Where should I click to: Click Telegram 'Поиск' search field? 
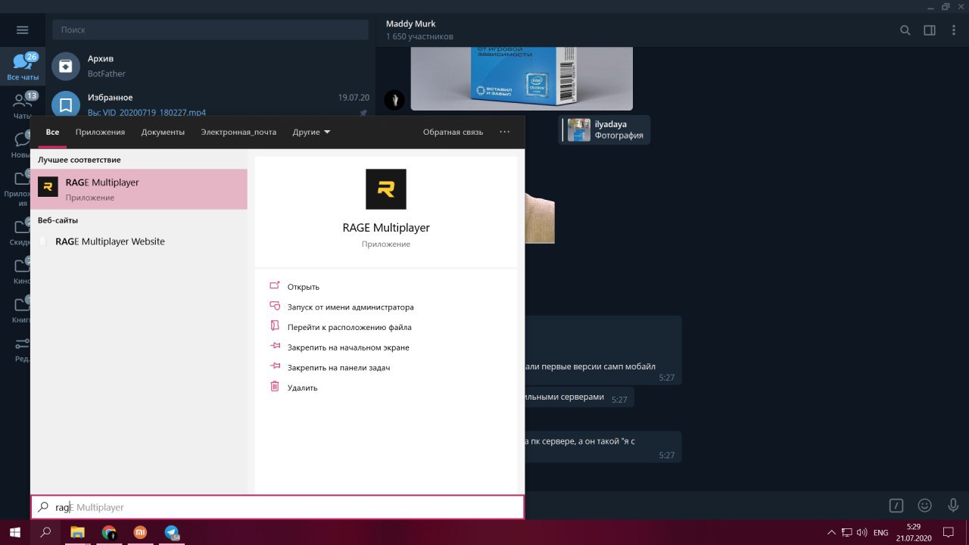210,30
